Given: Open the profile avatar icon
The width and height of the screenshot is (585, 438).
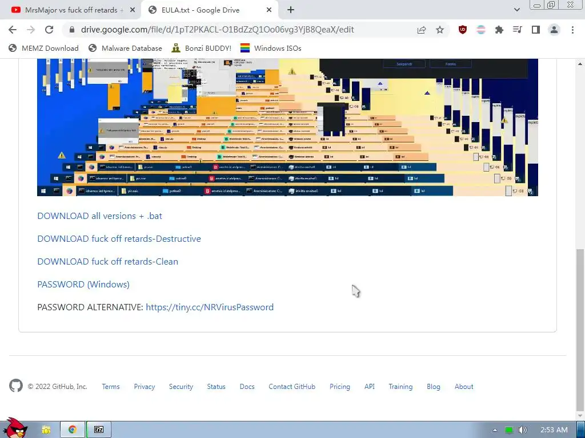Looking at the screenshot, I should pos(554,30).
